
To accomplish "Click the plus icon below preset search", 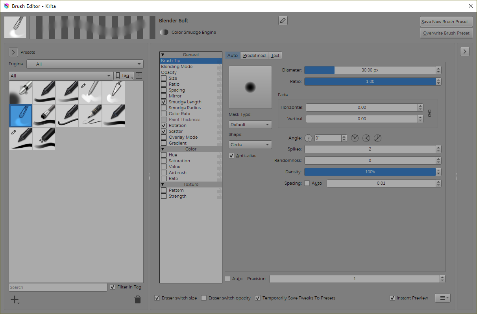I will [x=15, y=300].
